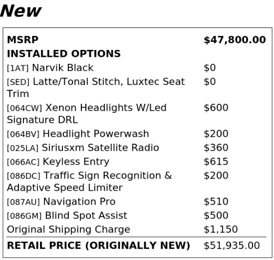The image size is (274, 260).
Task: Click the Navigation Pro option
Action: coord(61,202)
